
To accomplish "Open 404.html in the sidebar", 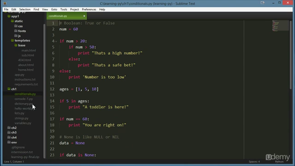I will [x=24, y=60].
